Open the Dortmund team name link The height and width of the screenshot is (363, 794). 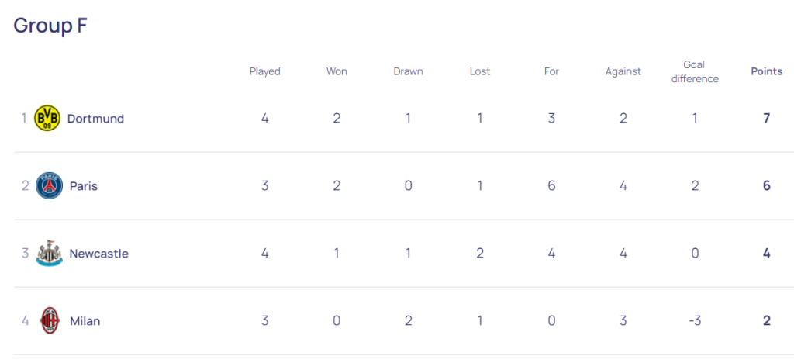pyautogui.click(x=95, y=119)
